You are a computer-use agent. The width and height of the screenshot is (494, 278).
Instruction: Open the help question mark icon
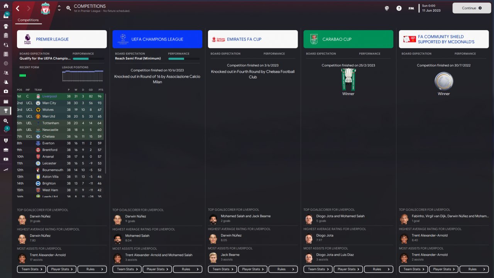[399, 8]
